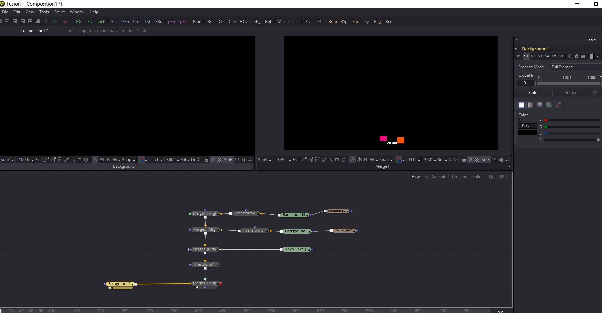602x313 pixels.
Task: Click Pick... color button
Action: 527,126
